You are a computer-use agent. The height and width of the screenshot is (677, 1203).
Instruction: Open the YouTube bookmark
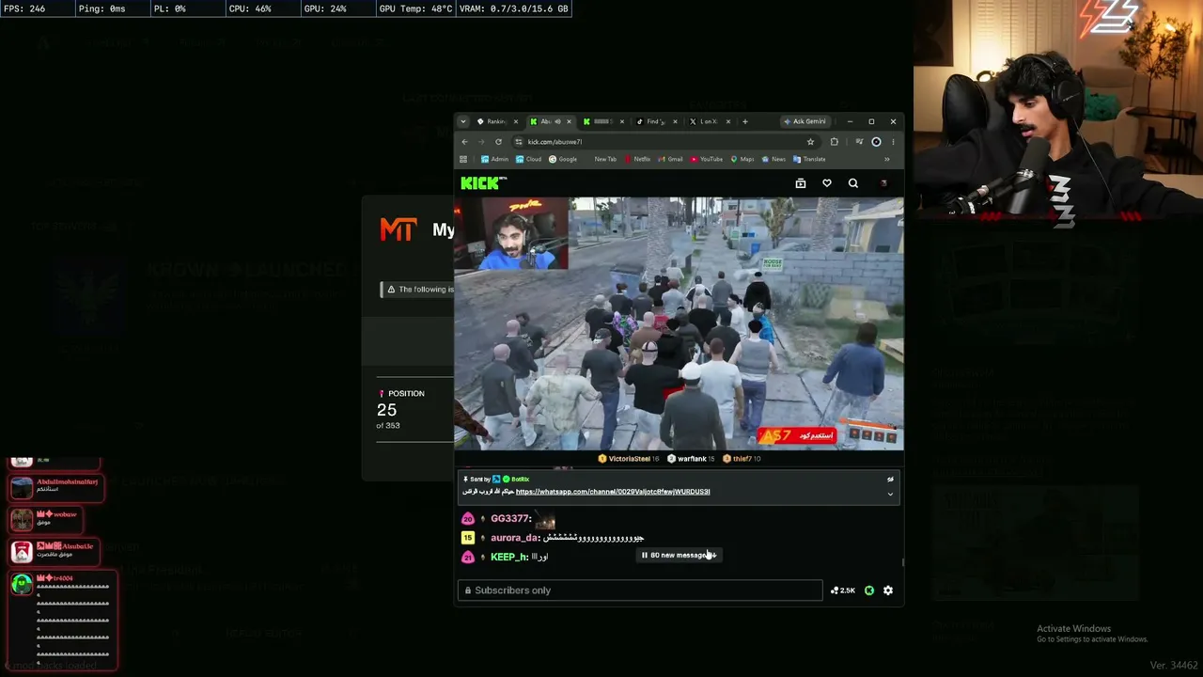click(707, 159)
